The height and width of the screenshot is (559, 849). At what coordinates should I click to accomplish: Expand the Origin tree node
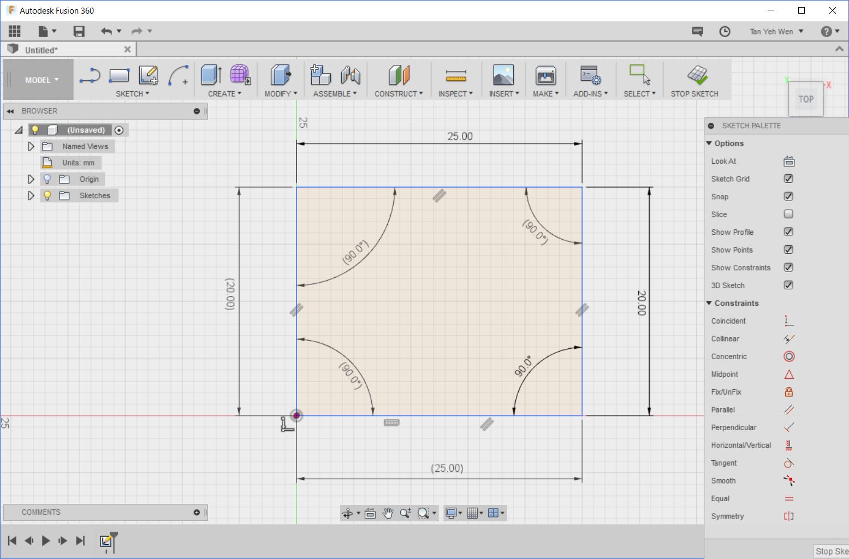point(31,179)
